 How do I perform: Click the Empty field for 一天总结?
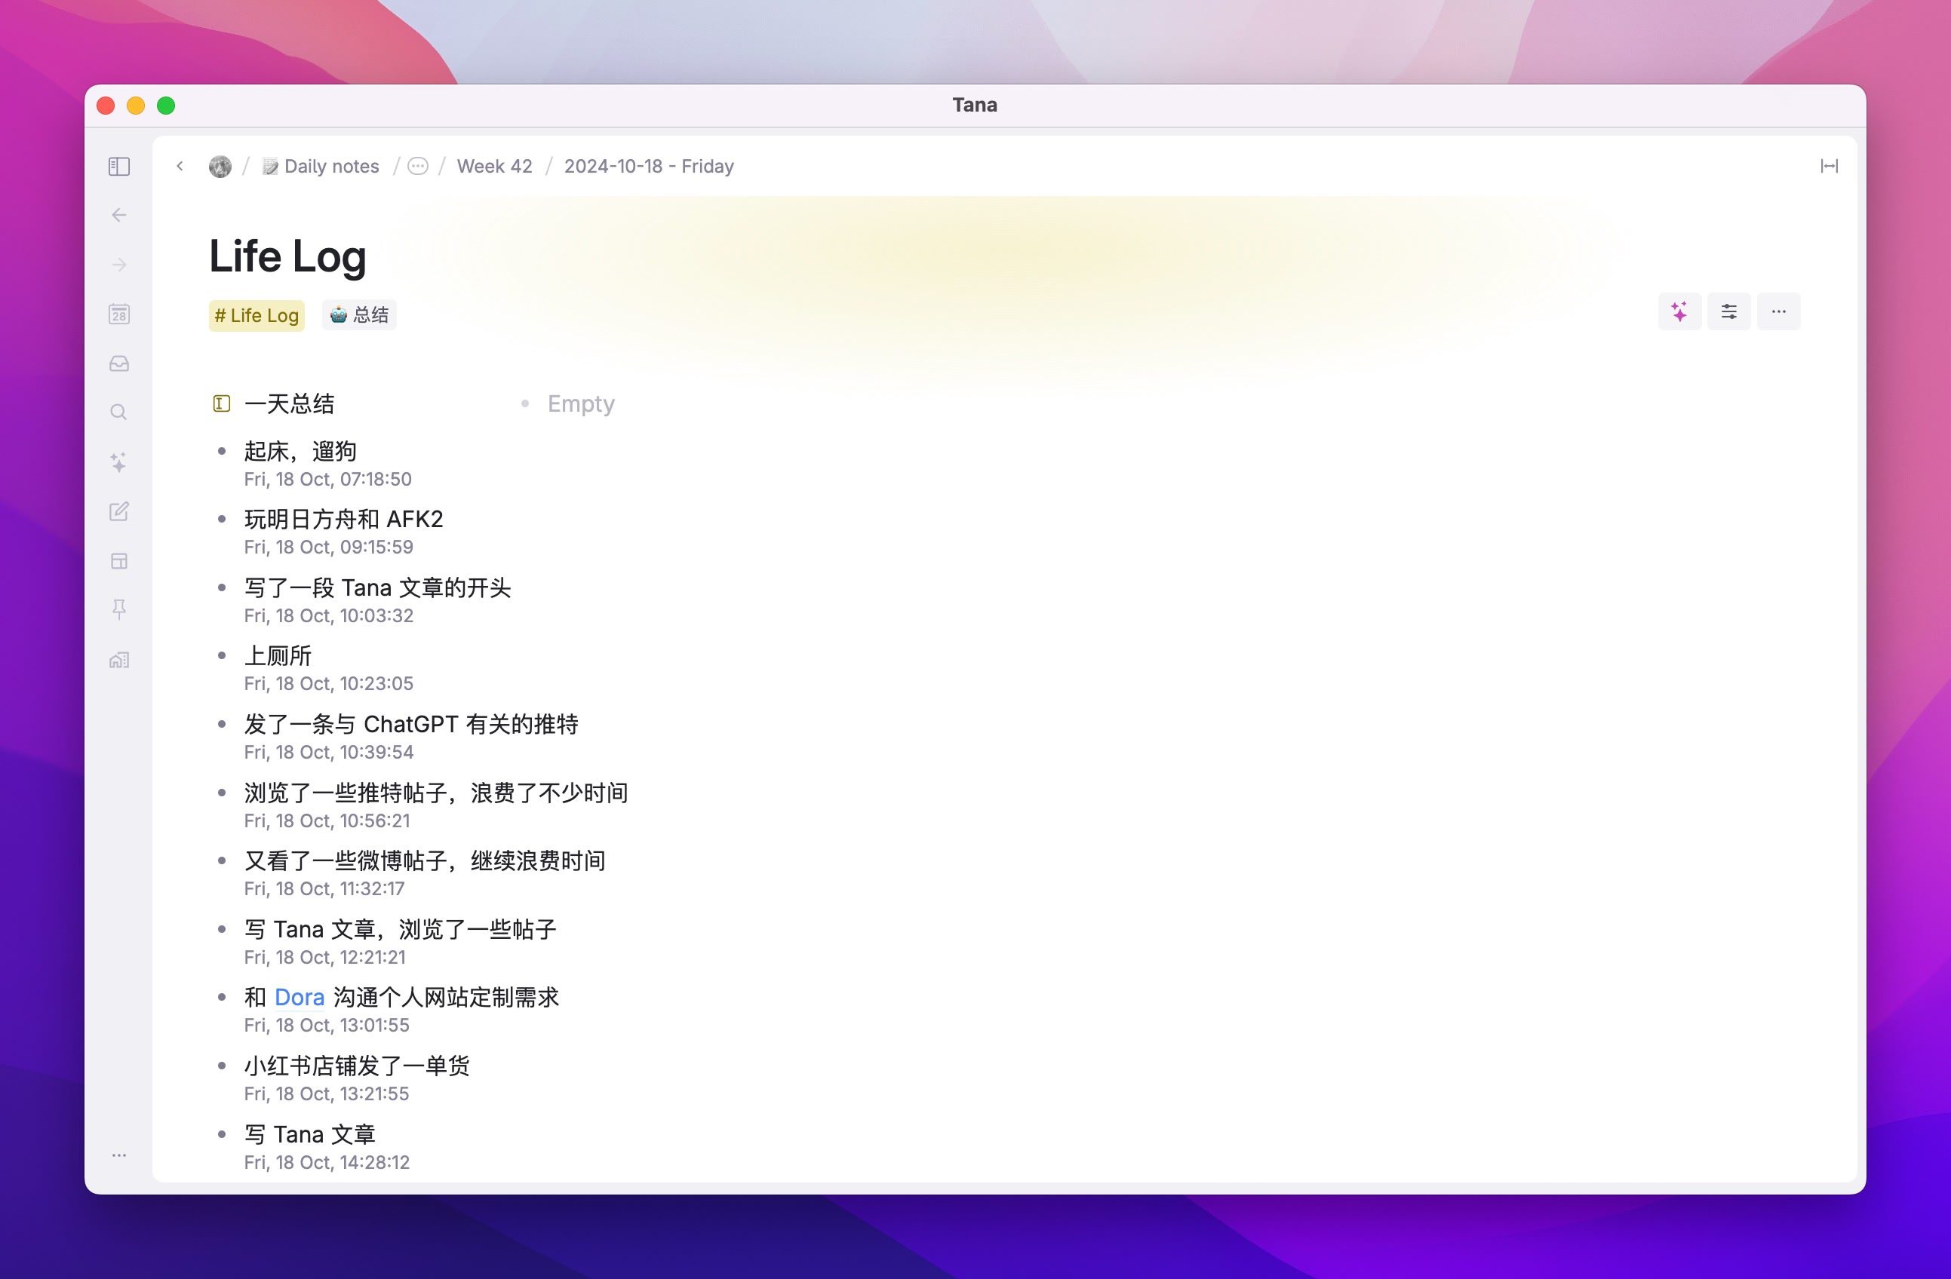click(x=580, y=404)
